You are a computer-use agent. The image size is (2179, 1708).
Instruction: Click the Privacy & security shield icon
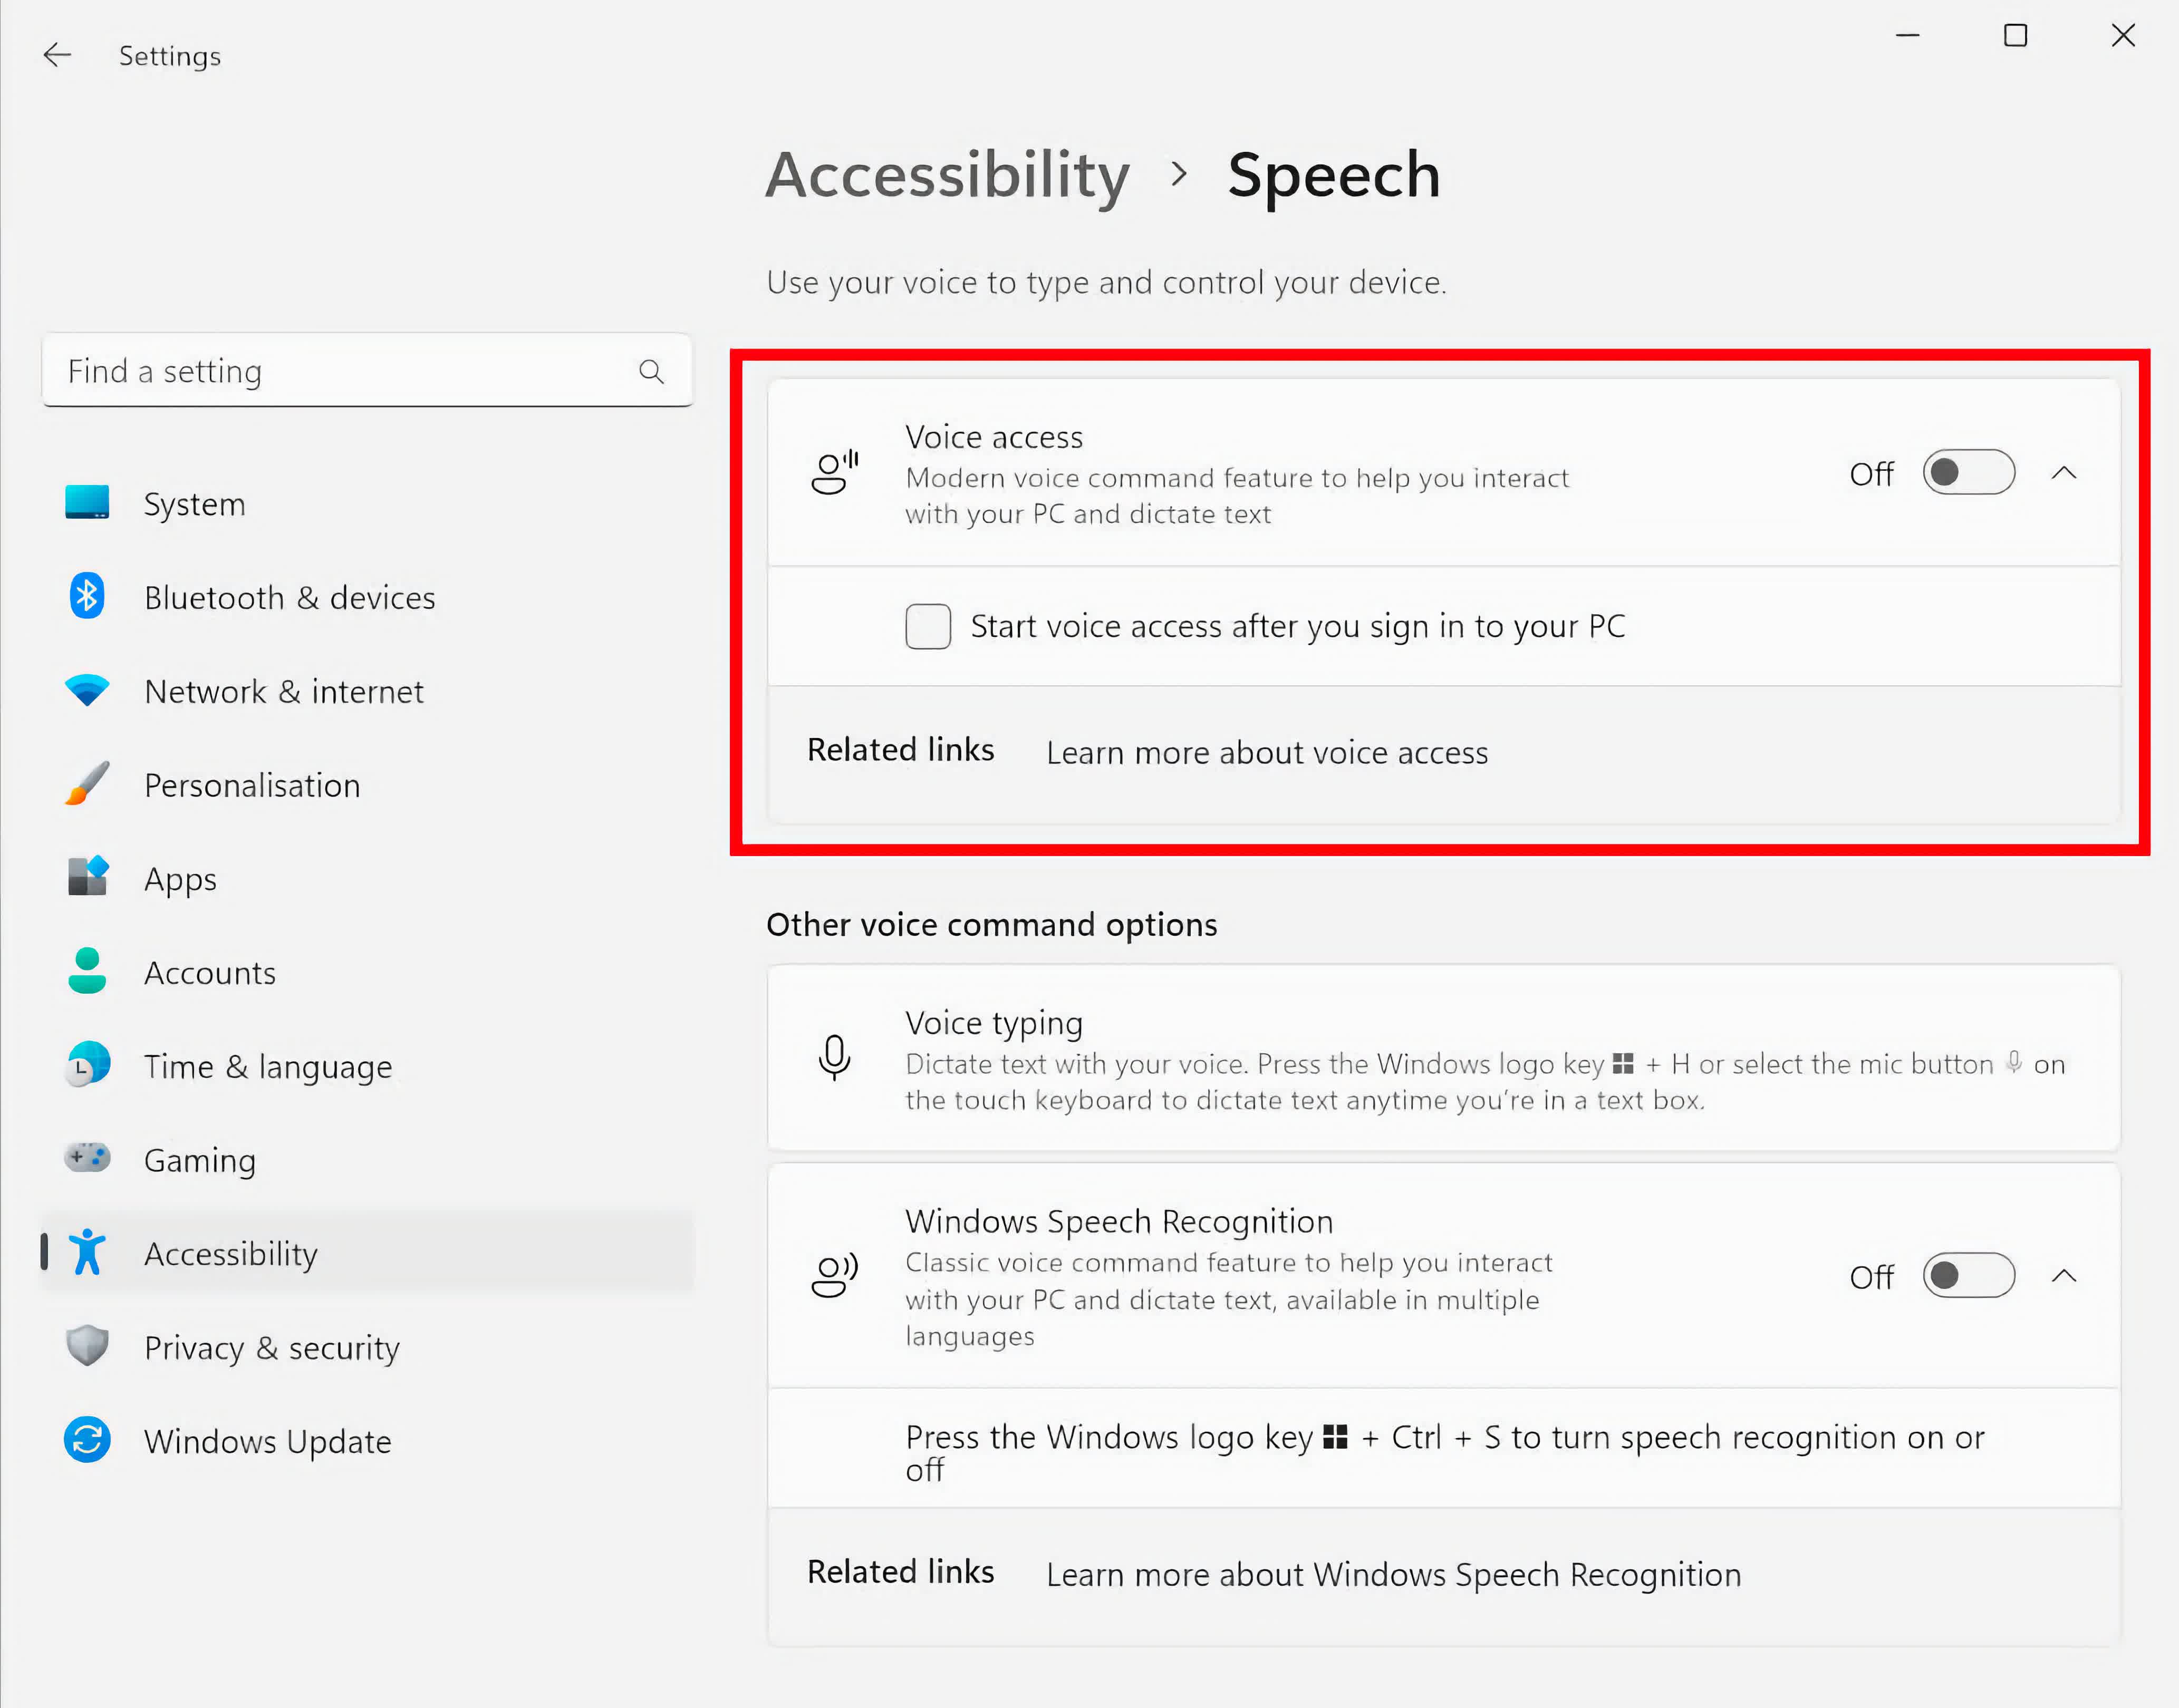tap(87, 1347)
